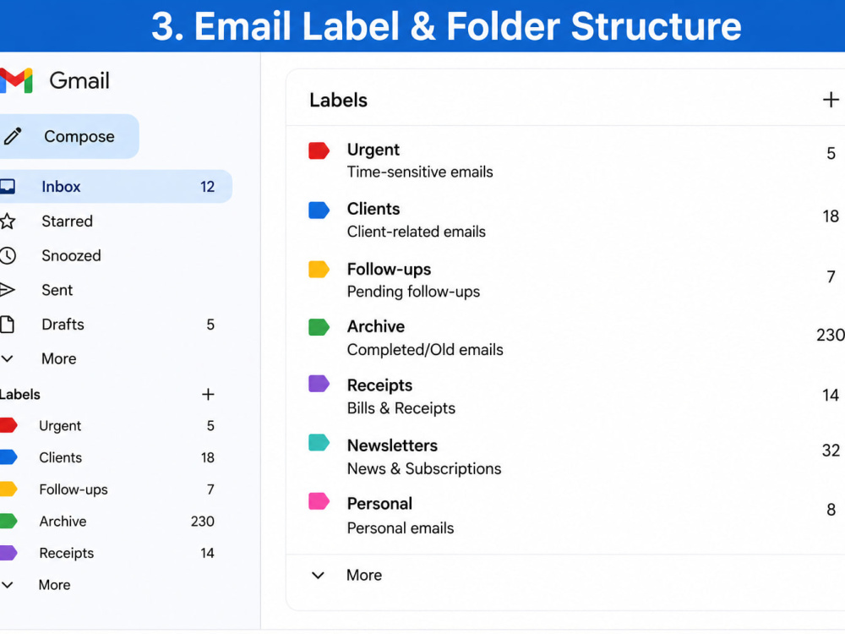This screenshot has width=845, height=634.
Task: Click the 'News & Subscriptions' description
Action: click(x=424, y=468)
